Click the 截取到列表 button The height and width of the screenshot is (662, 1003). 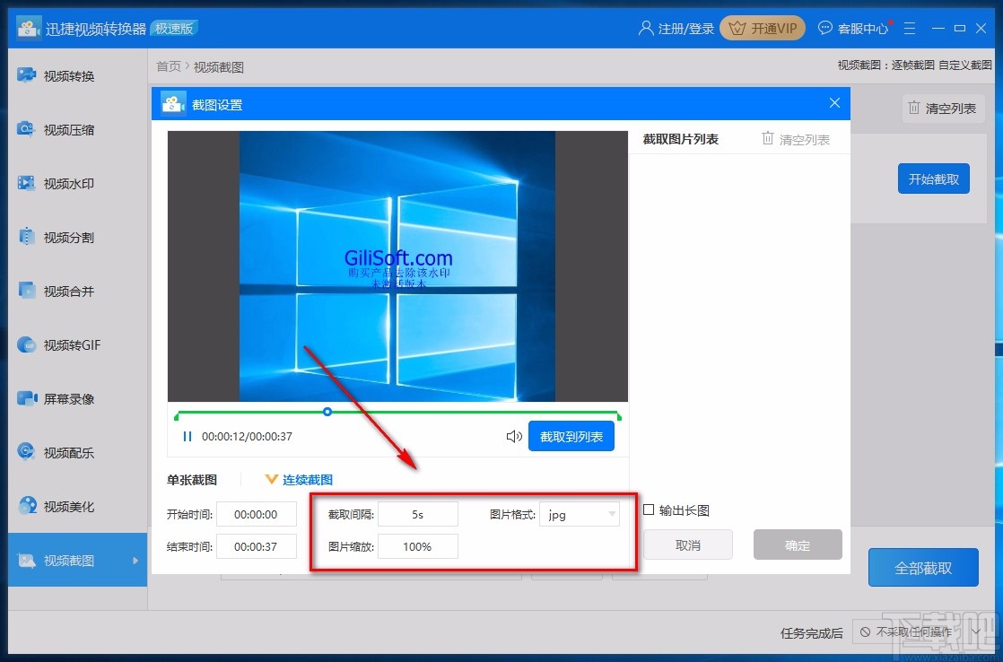pyautogui.click(x=571, y=436)
